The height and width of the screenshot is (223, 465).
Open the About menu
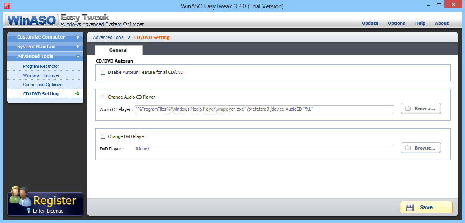click(442, 23)
